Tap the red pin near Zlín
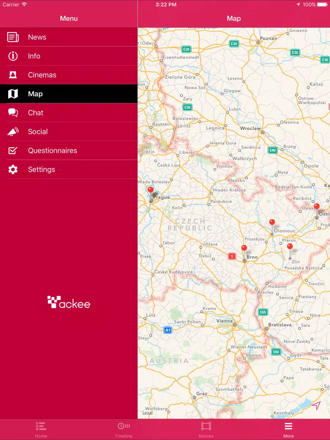The height and width of the screenshot is (440, 330). click(x=290, y=247)
